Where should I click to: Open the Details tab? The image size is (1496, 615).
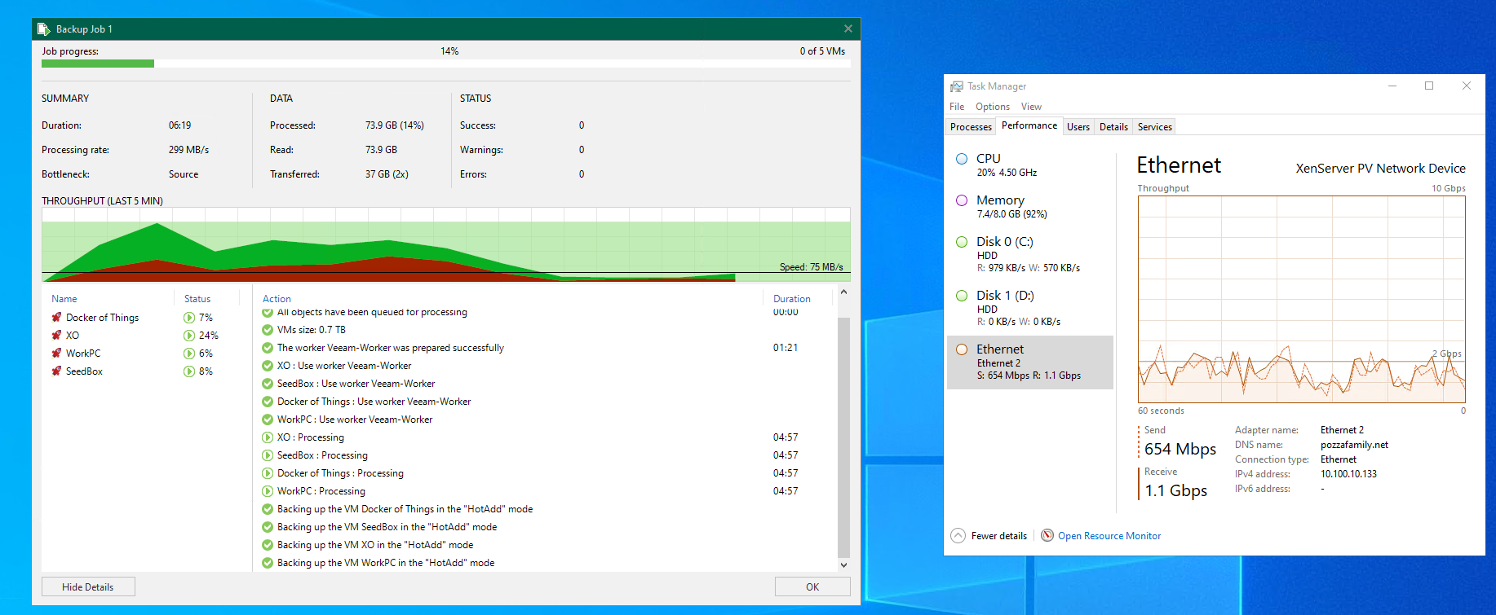click(x=1113, y=127)
